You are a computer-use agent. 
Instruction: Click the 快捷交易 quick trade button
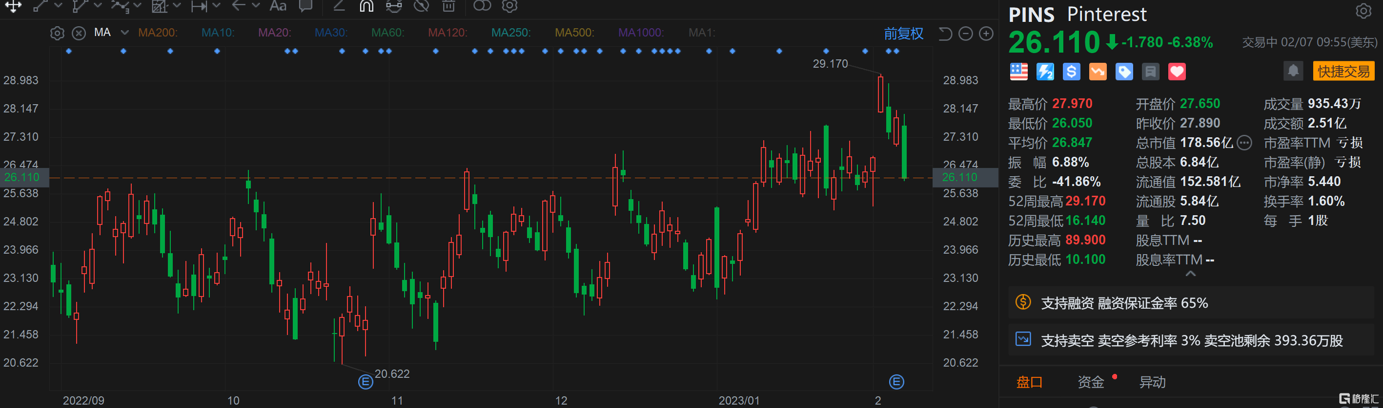1343,71
